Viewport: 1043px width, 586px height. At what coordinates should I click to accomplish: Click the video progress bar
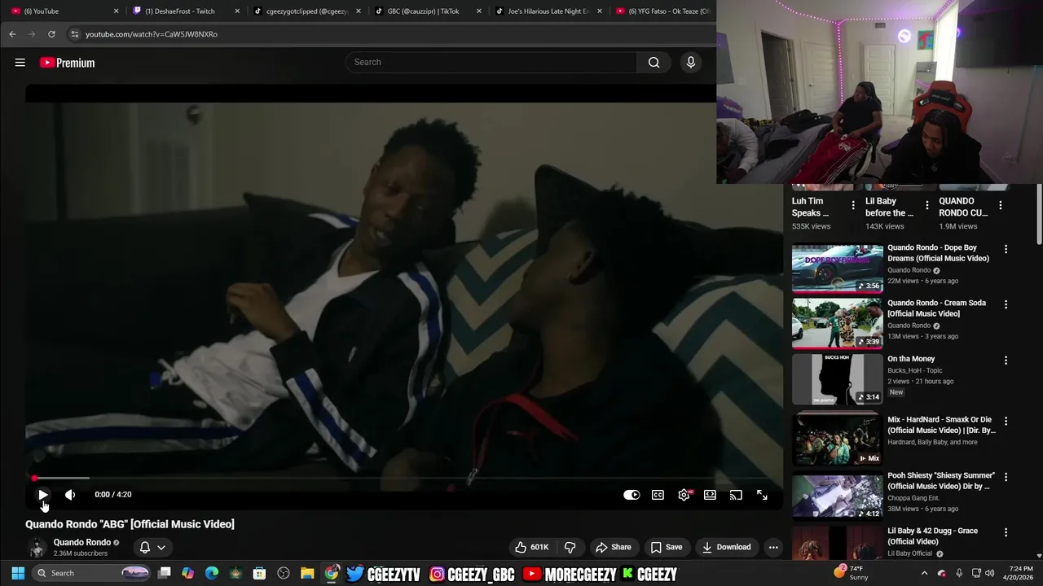[x=404, y=478]
